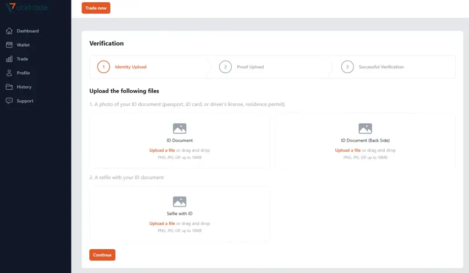The height and width of the screenshot is (273, 469).
Task: Click the ID Document (Back Side) image icon
Action: (x=365, y=128)
